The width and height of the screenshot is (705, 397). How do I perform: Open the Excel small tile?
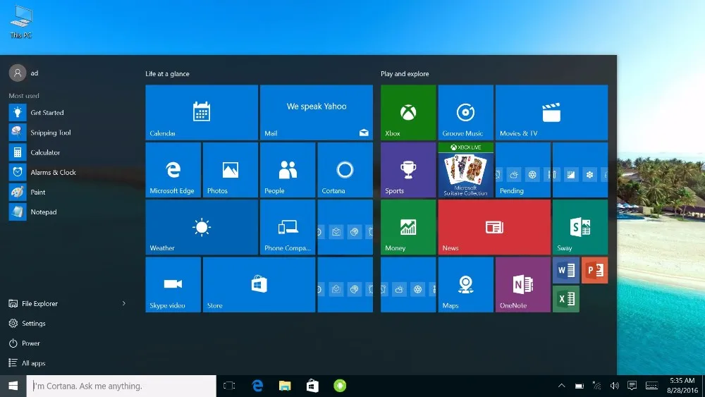click(565, 299)
